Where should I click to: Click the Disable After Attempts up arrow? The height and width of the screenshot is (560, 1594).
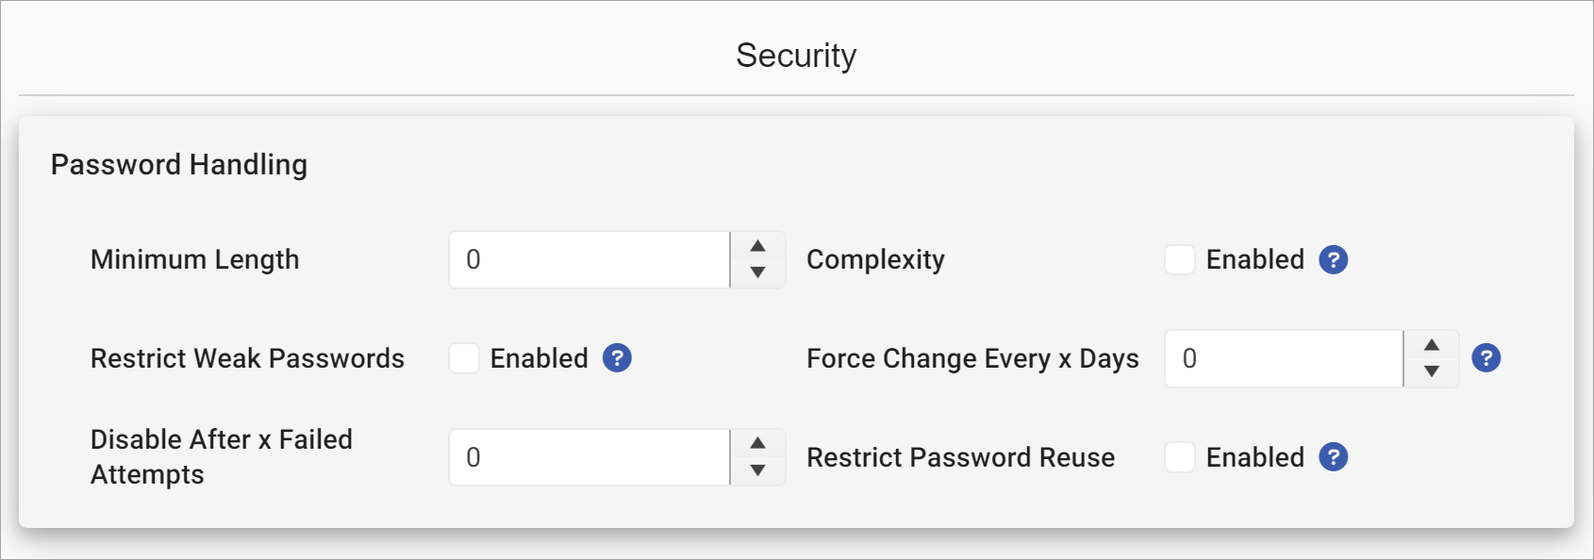point(757,443)
